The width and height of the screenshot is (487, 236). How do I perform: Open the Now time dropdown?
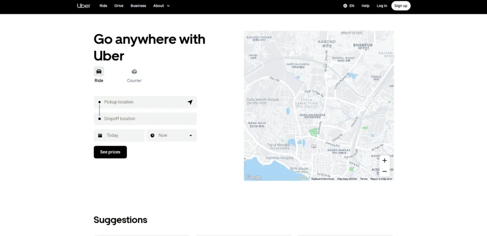[x=191, y=136]
